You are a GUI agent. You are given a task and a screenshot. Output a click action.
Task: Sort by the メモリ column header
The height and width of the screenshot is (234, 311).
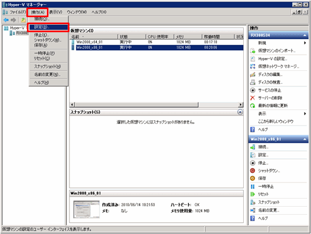click(x=188, y=37)
